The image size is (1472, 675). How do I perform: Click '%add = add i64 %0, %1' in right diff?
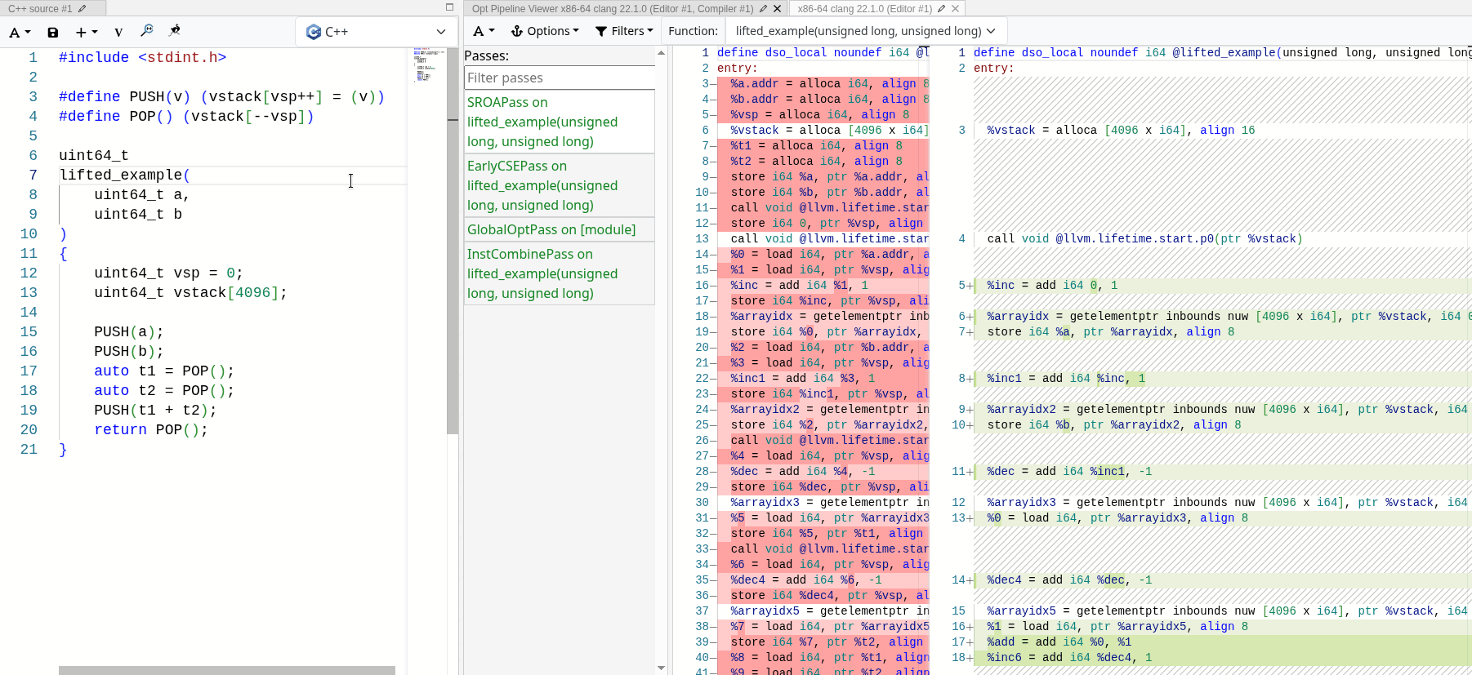coord(1059,642)
